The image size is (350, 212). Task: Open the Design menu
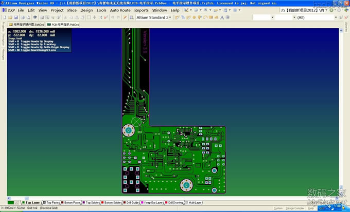(86, 10)
